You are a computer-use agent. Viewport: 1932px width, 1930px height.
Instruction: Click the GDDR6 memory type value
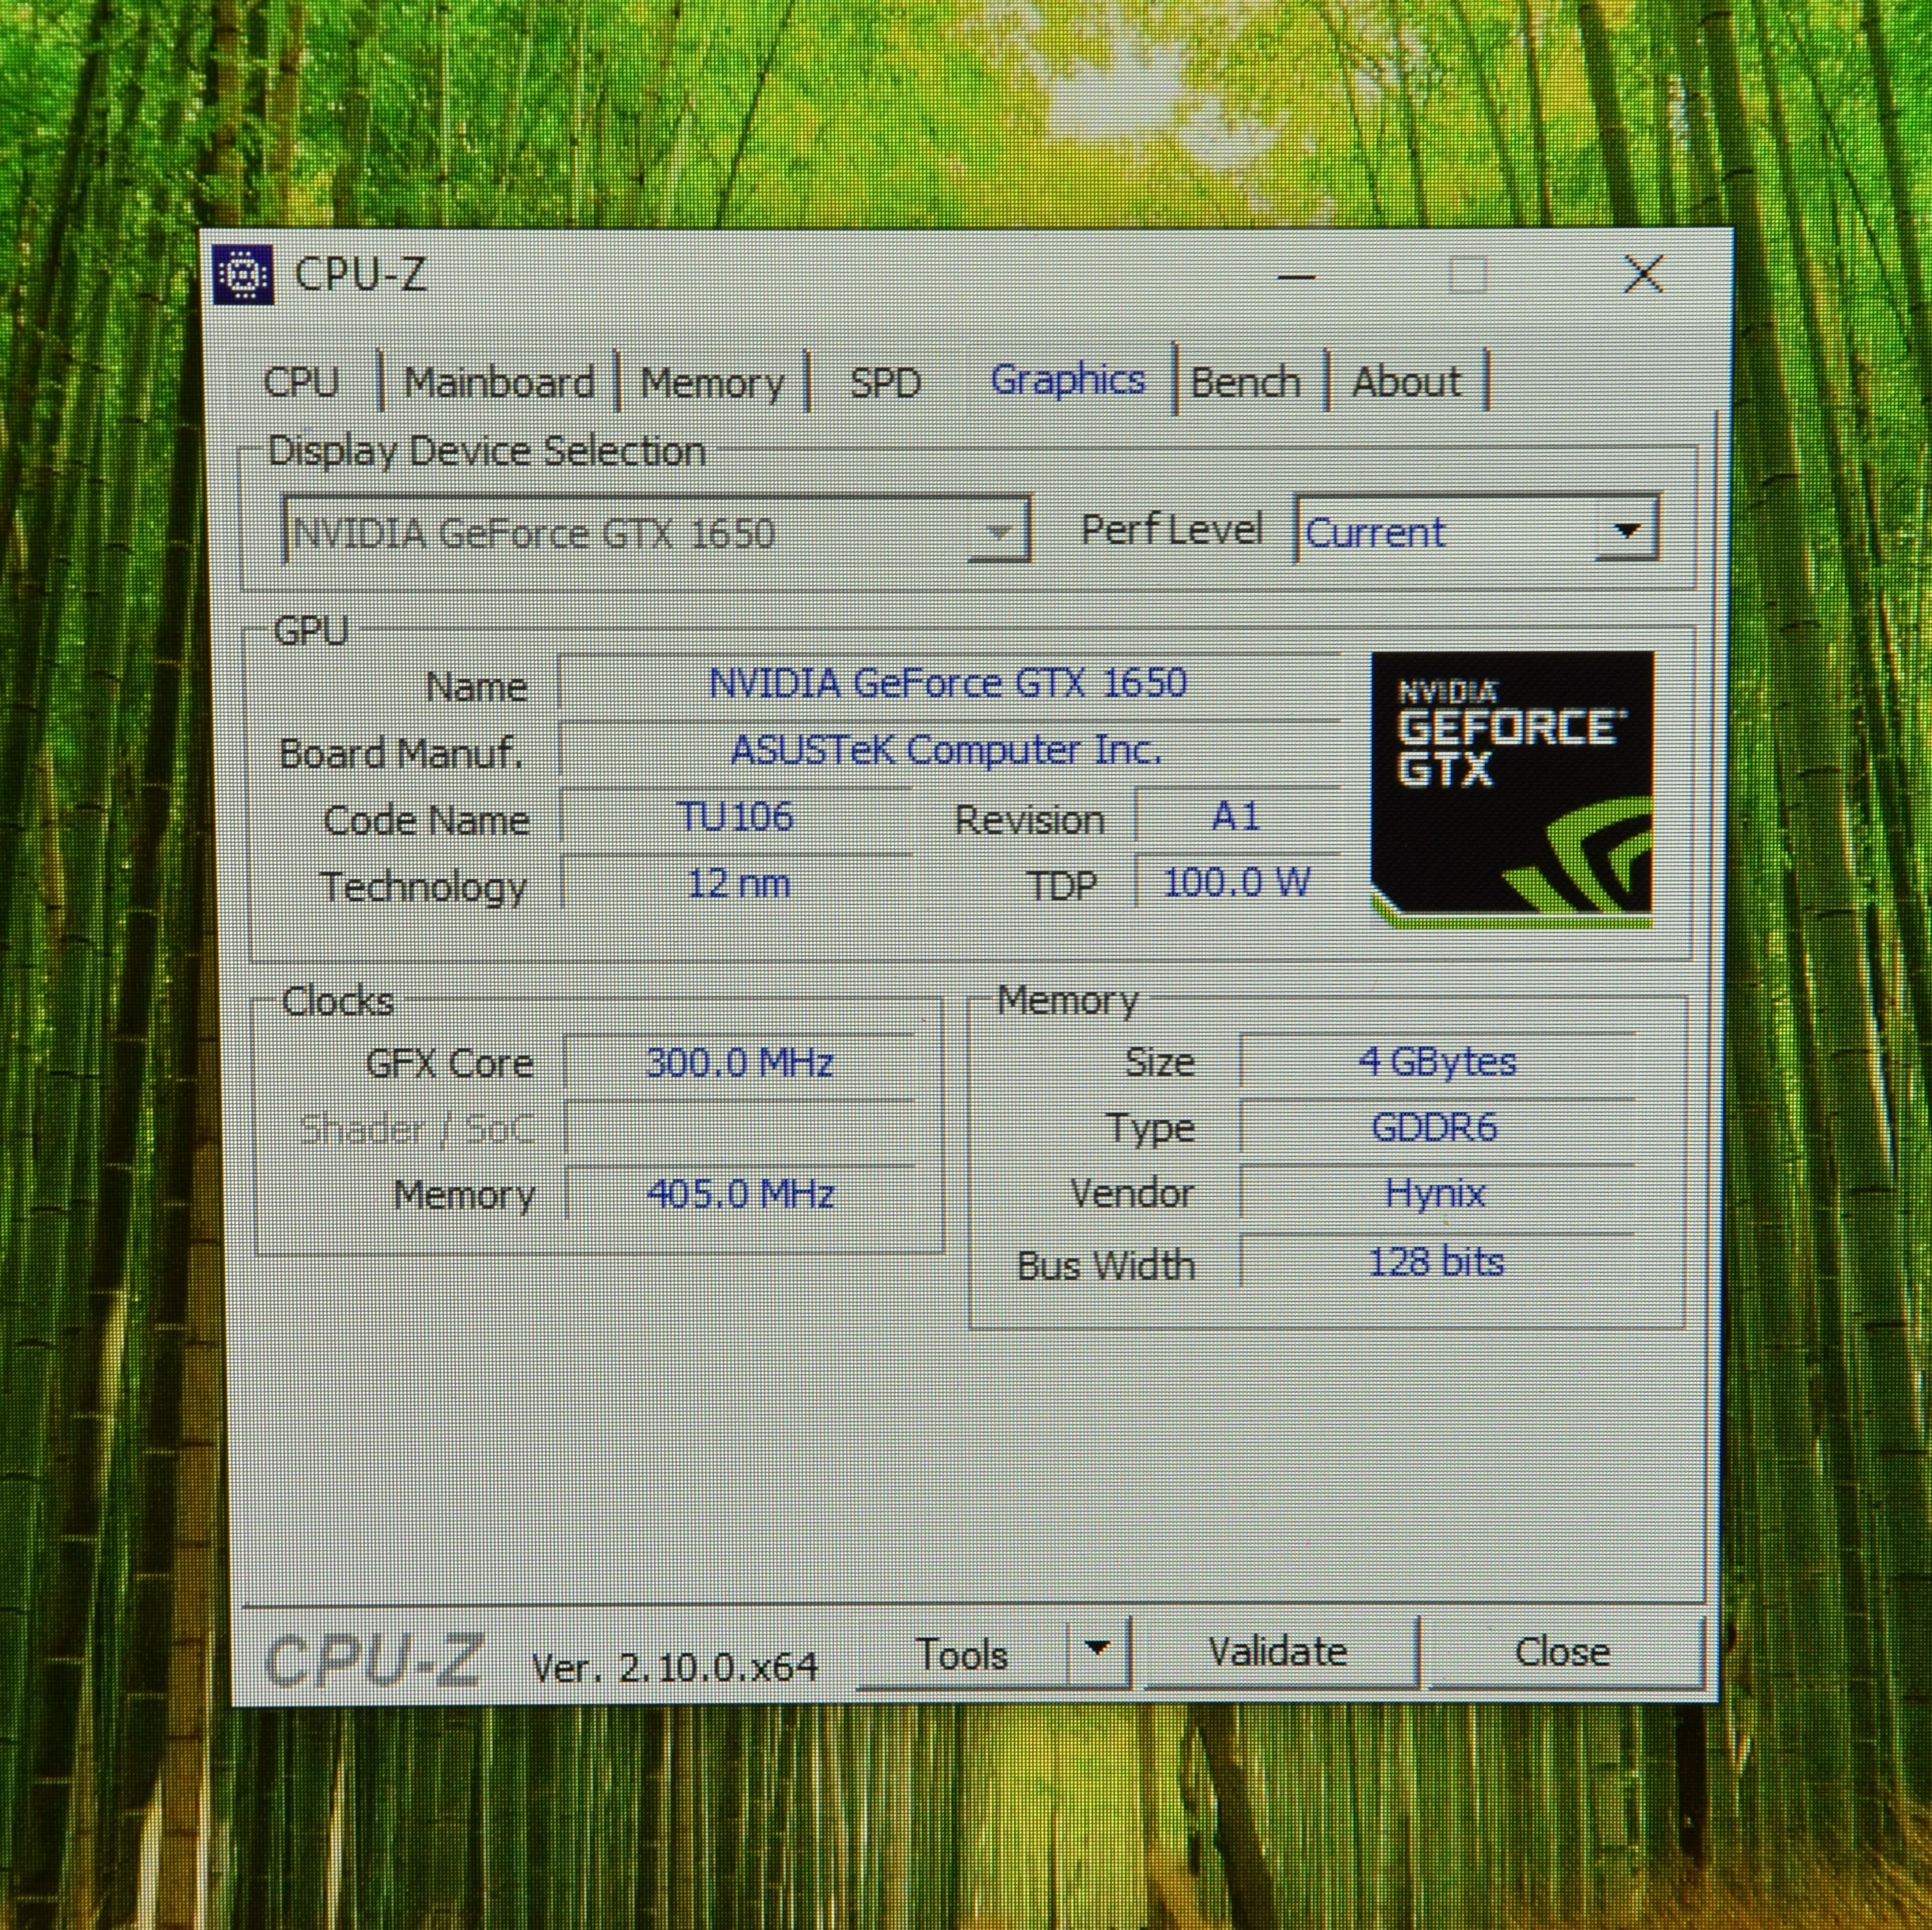tap(1434, 1127)
